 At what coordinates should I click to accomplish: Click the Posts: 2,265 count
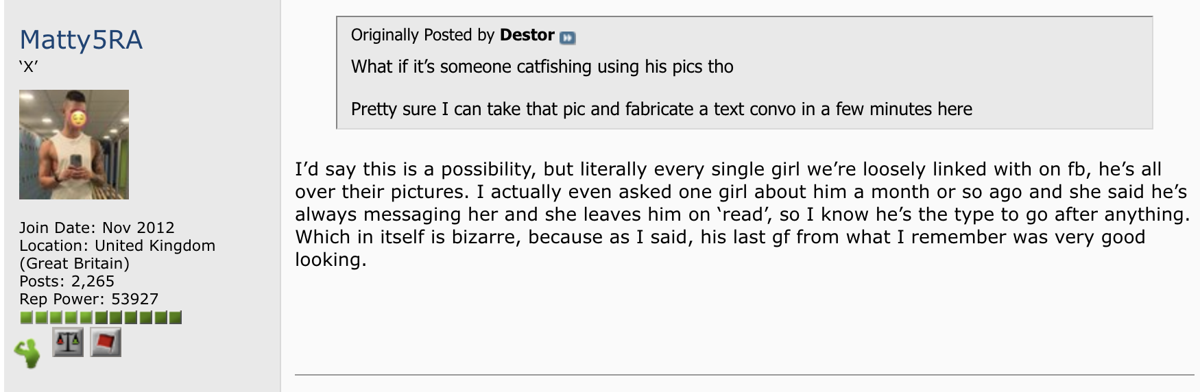(67, 281)
